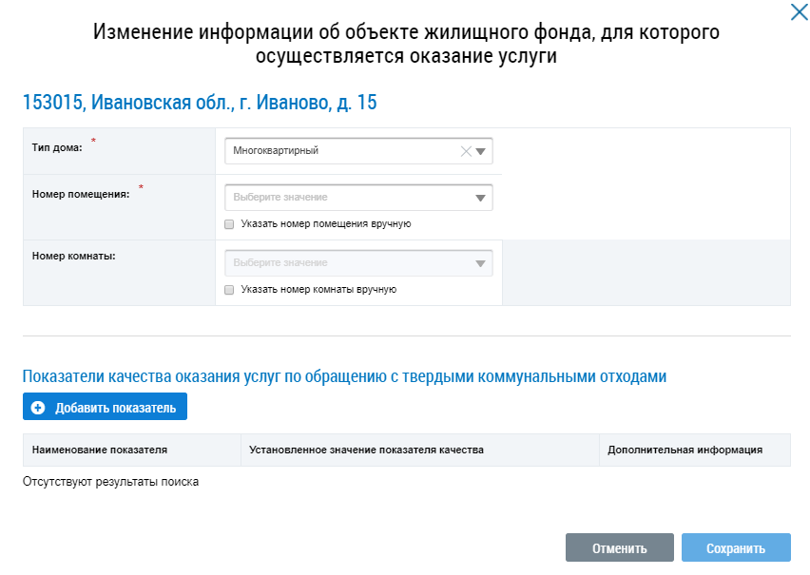810x575 pixels.
Task: Click the address heading 153015, Ивановская обл.
Action: [x=200, y=104]
